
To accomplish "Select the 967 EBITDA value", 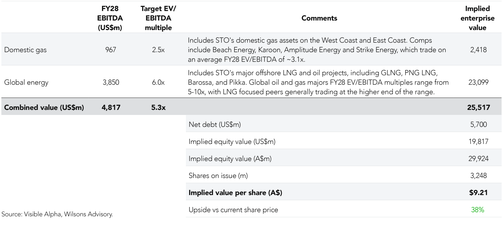I will (111, 50).
